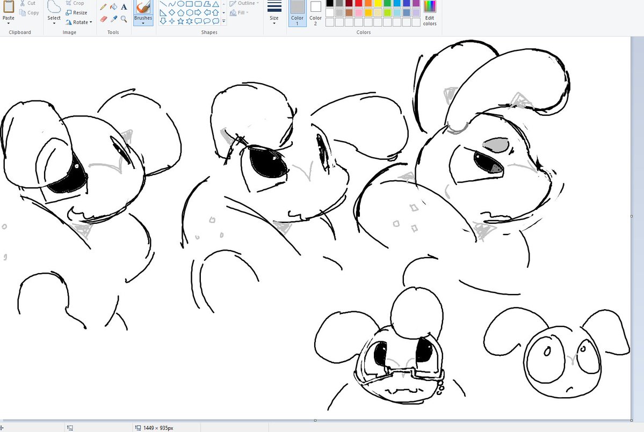The width and height of the screenshot is (644, 432).
Task: Open the Brushes dropdown arrow
Action: (143, 23)
